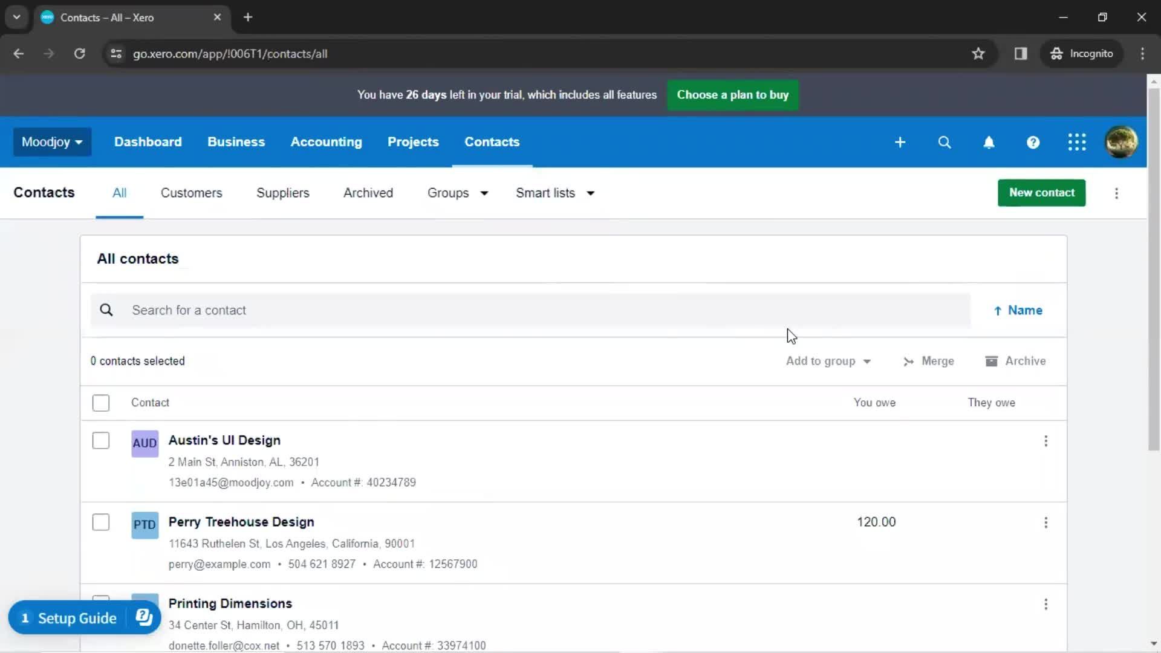Switch to the Customers tab
The image size is (1161, 653).
coord(191,193)
